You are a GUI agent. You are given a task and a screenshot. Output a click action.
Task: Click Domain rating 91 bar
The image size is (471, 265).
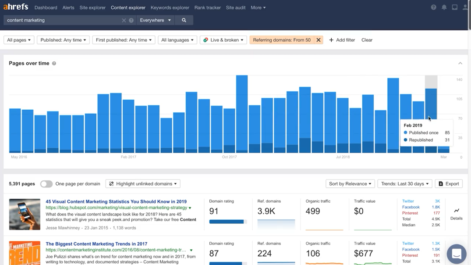[228, 222]
